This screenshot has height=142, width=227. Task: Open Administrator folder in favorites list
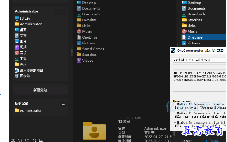(28, 24)
